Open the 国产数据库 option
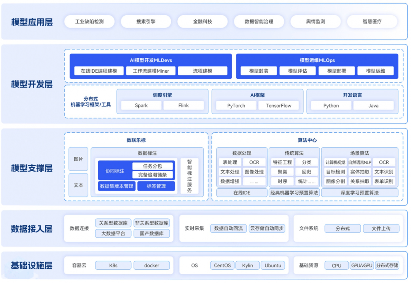The height and width of the screenshot is (283, 411). point(152,234)
